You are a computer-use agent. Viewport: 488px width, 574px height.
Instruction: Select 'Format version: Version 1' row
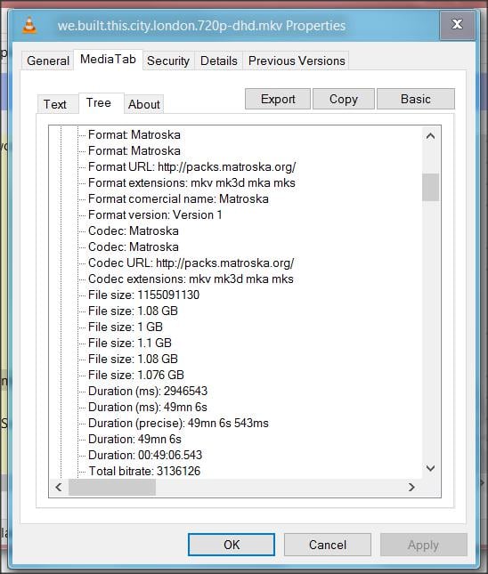tap(155, 214)
